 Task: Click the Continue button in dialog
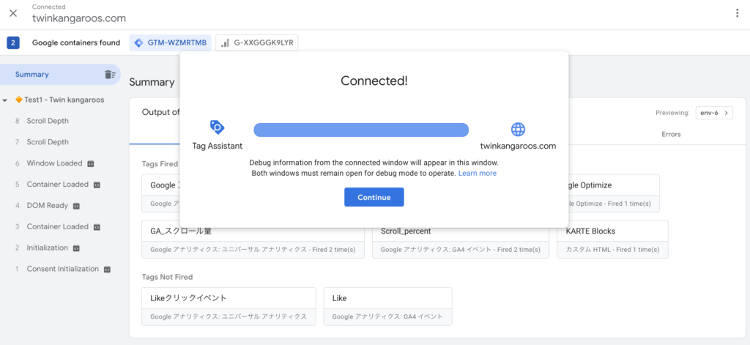374,197
